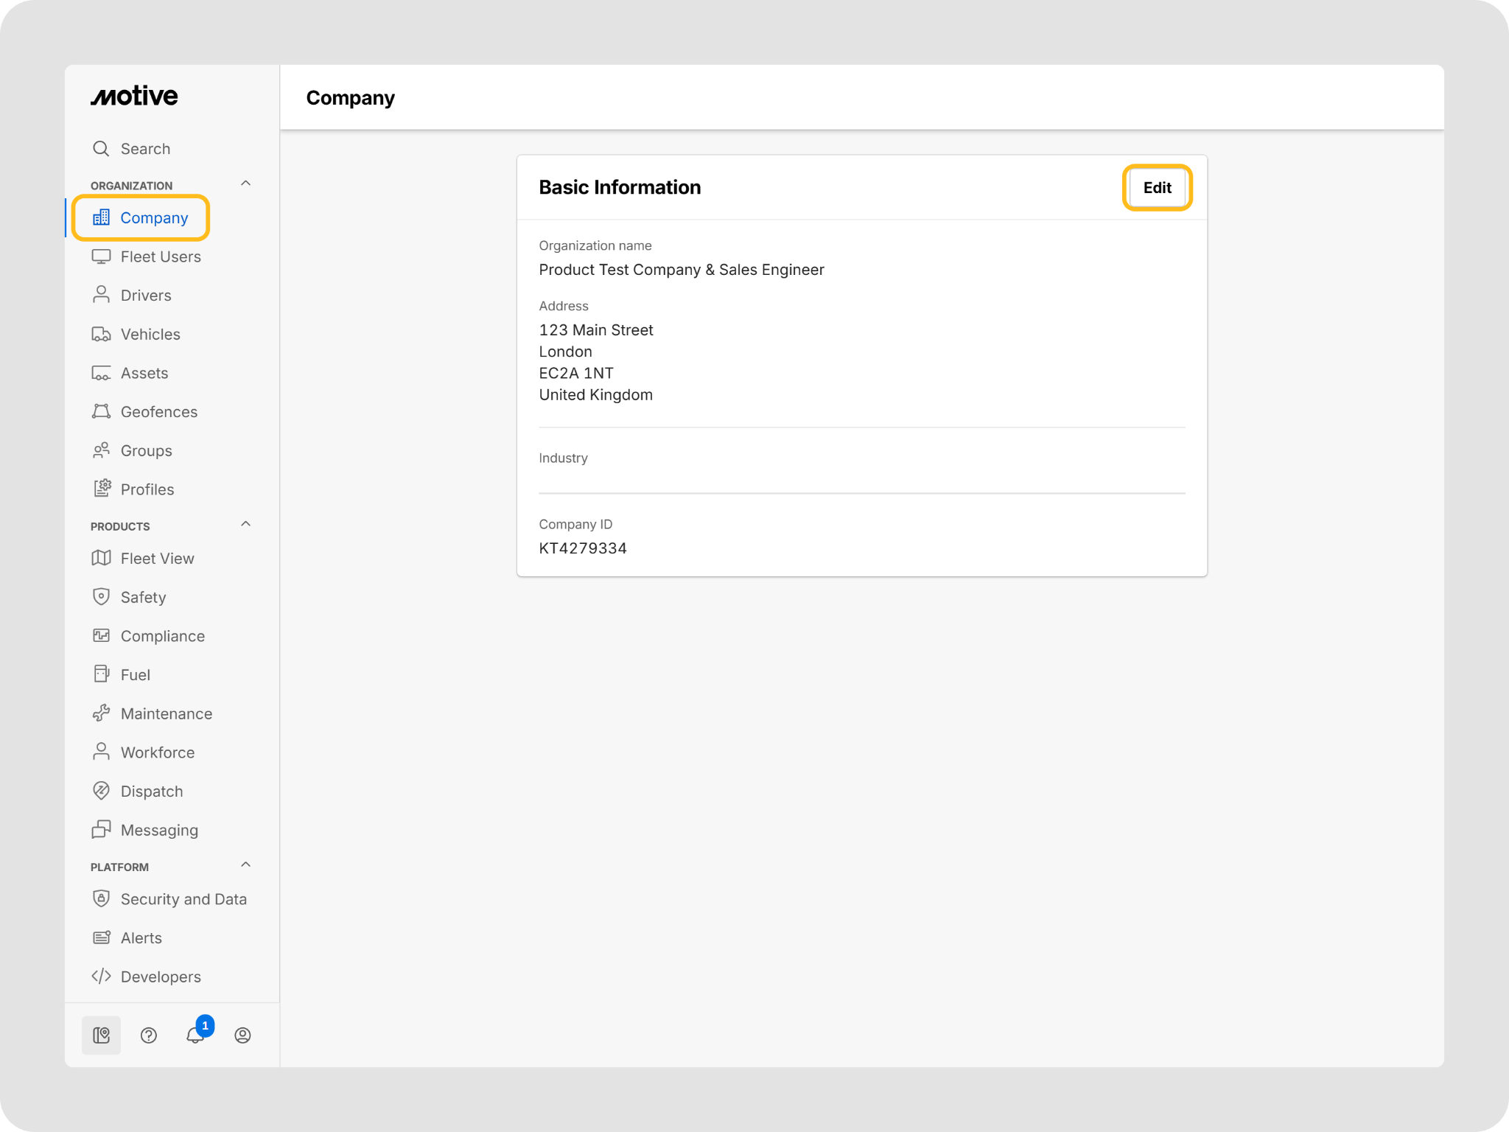This screenshot has width=1509, height=1132.
Task: Open the Developers sidebar item
Action: [x=160, y=976]
